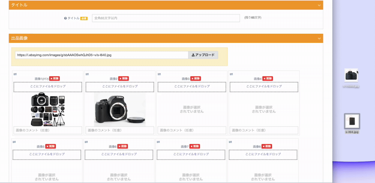Collapse the 出品画像 section chevron
Screen dimensions: 375x183
pyautogui.click(x=319, y=38)
